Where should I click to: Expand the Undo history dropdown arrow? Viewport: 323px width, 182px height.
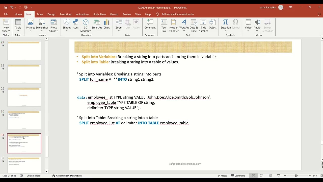pos(15,7)
